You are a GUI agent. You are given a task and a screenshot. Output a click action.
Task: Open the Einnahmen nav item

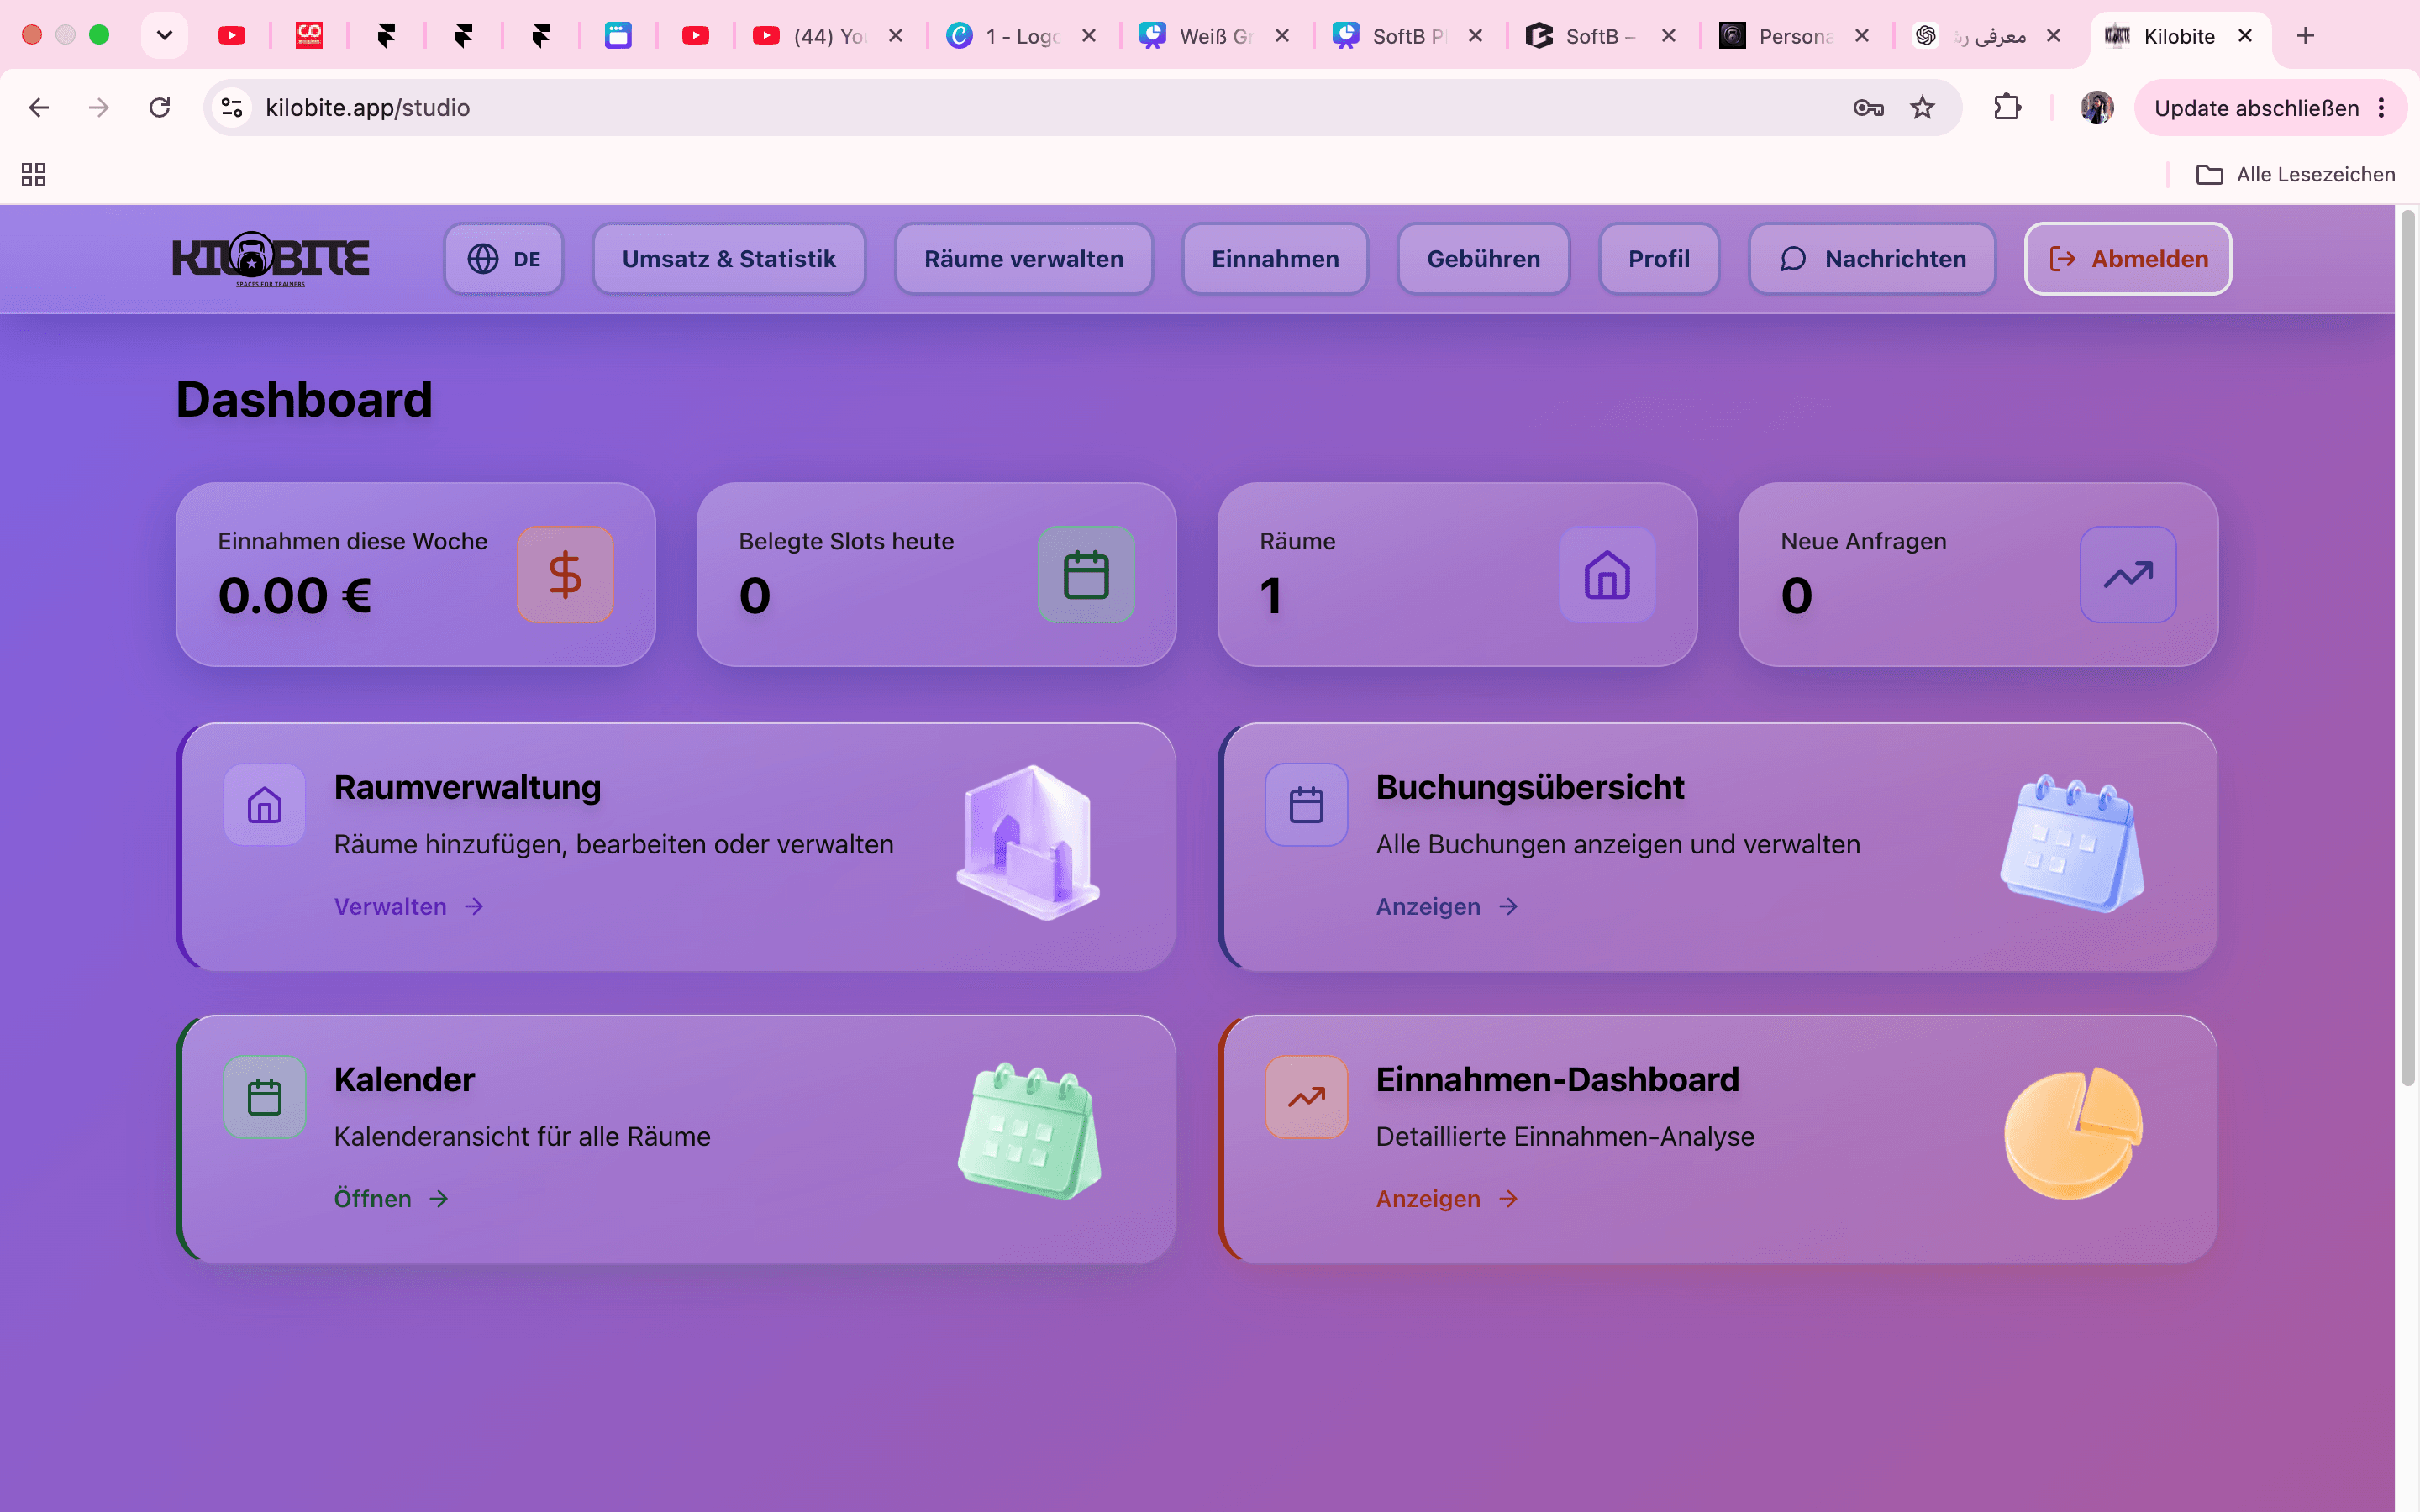pyautogui.click(x=1275, y=259)
